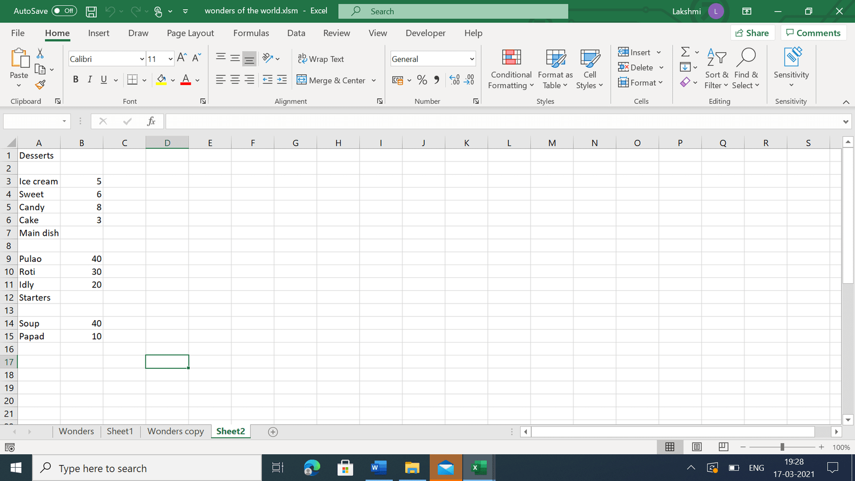Open Conditional Formatting
855x481 pixels.
coord(511,69)
